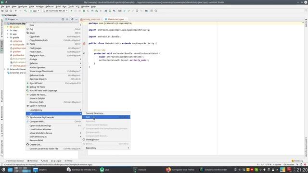The height and width of the screenshot is (173, 308).
Task: Click the green Run app button
Action: click(x=71, y=11)
